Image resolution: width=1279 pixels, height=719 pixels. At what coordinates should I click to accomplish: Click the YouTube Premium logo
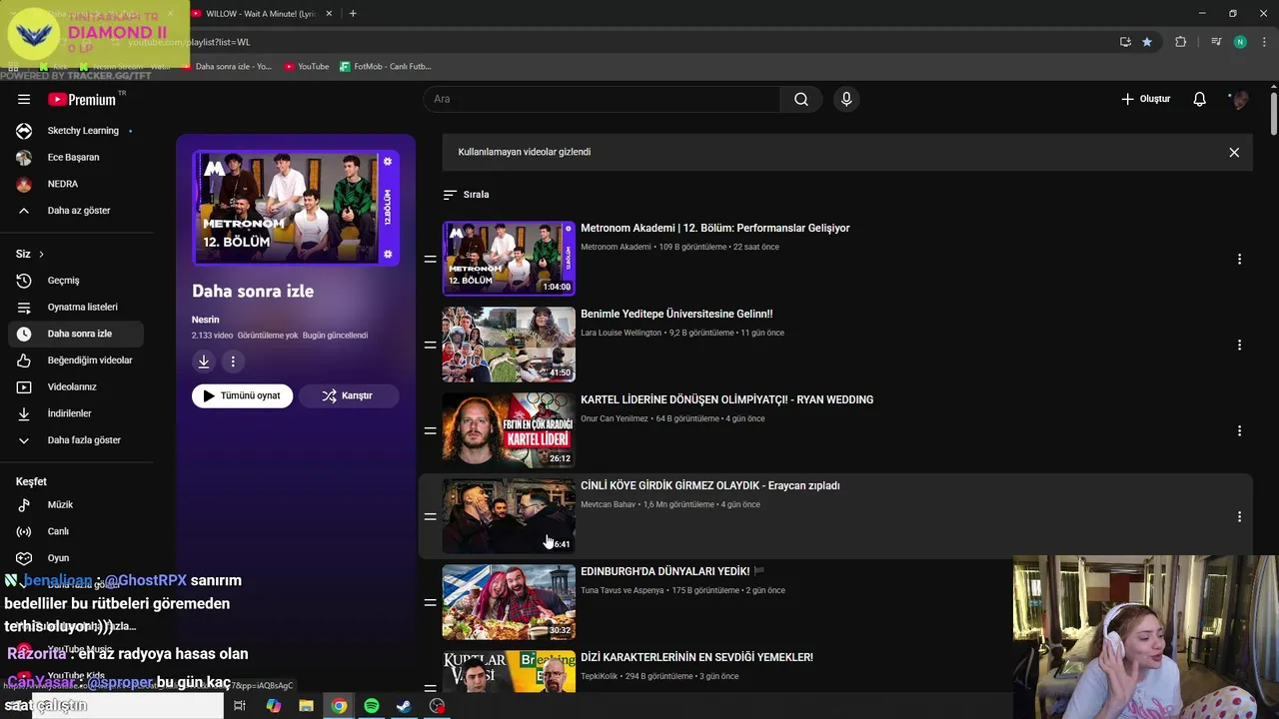click(x=82, y=99)
